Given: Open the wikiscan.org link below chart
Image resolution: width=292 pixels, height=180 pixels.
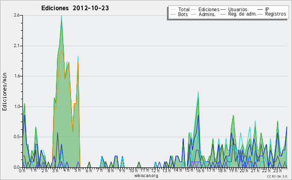Looking at the screenshot, I should (x=146, y=176).
